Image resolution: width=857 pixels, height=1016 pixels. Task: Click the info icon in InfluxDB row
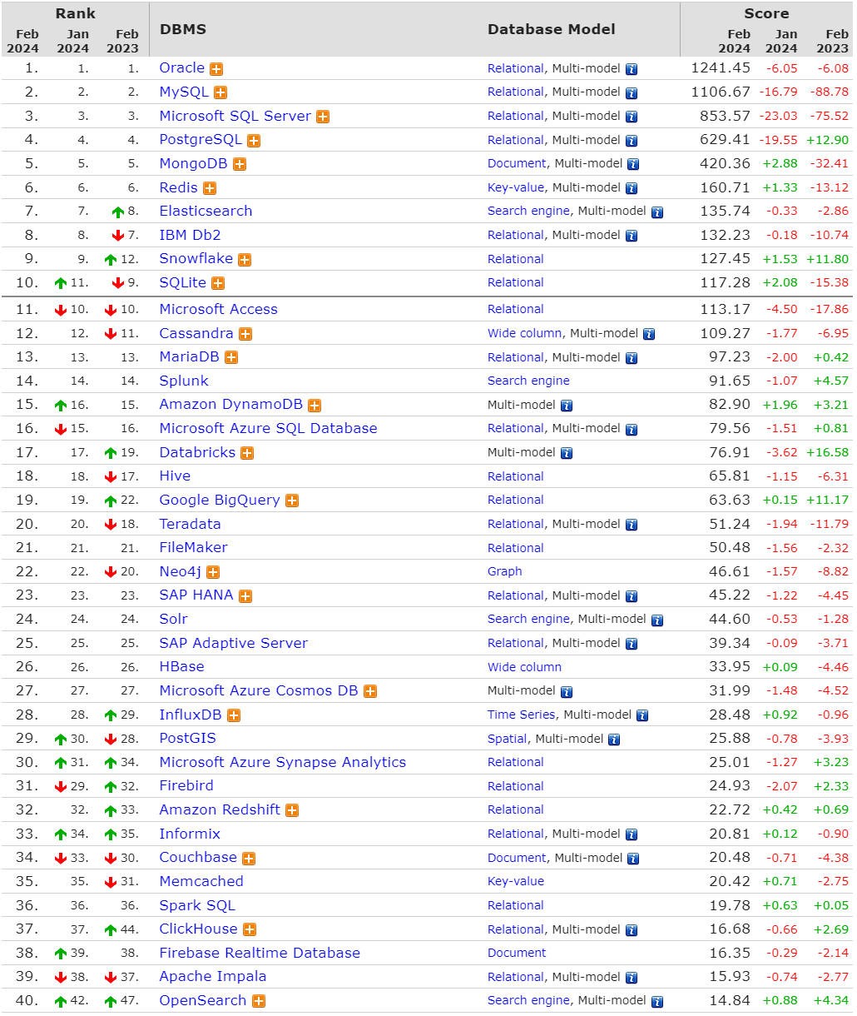tap(642, 715)
